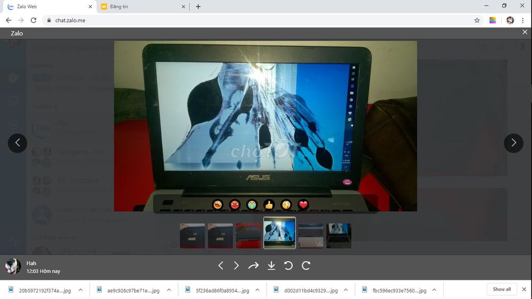Viewport: 532px width, 299px height.
Task: Open downloaded file 5f236ad86f0a8954....jpg
Action: (x=218, y=290)
